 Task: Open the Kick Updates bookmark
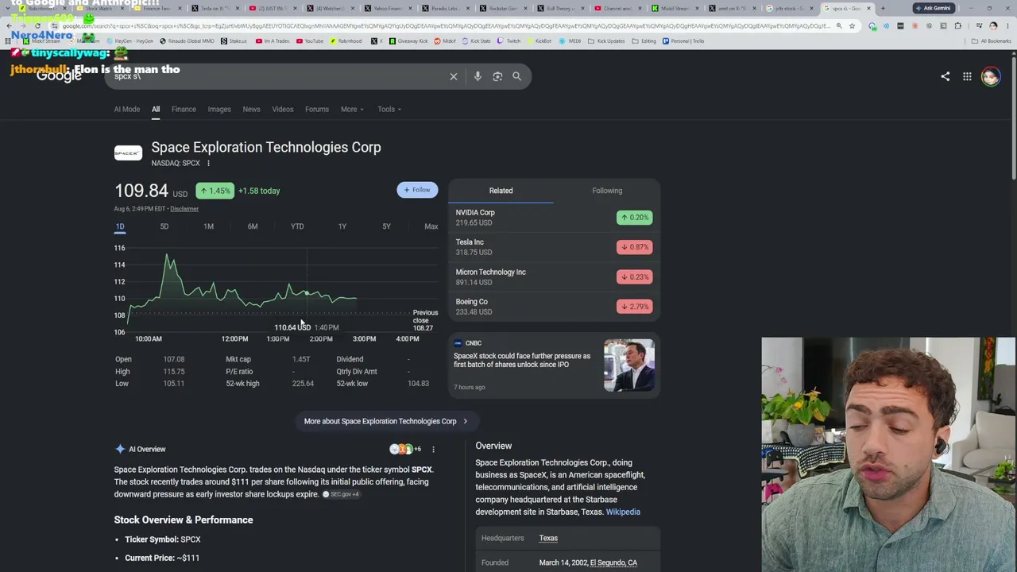[605, 41]
